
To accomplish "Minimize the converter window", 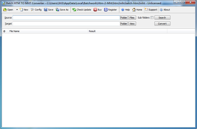I will click(x=177, y=2).
